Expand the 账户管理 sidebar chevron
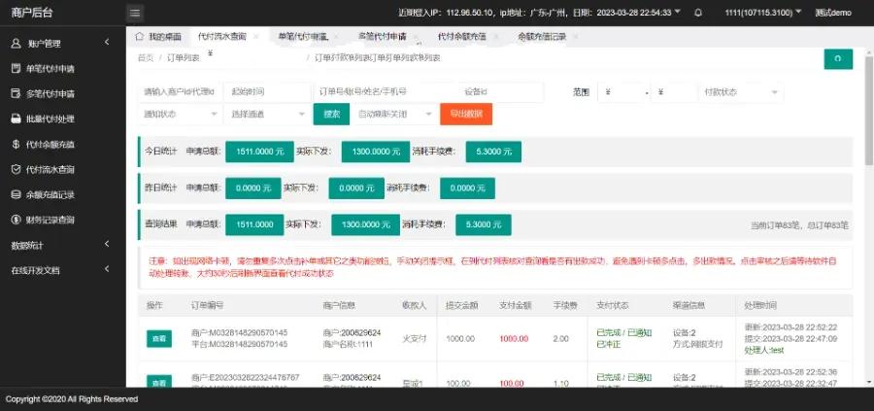874x411 pixels. pos(107,43)
